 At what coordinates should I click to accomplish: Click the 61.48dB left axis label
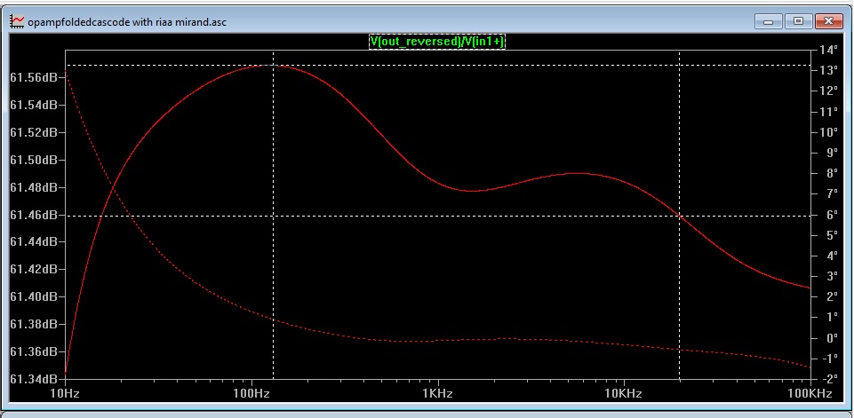[x=33, y=187]
